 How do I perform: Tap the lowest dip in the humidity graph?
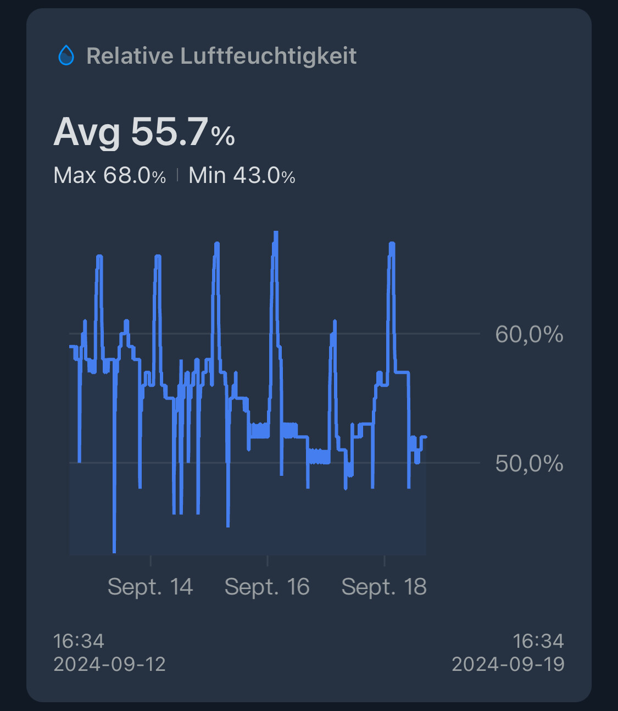point(114,551)
